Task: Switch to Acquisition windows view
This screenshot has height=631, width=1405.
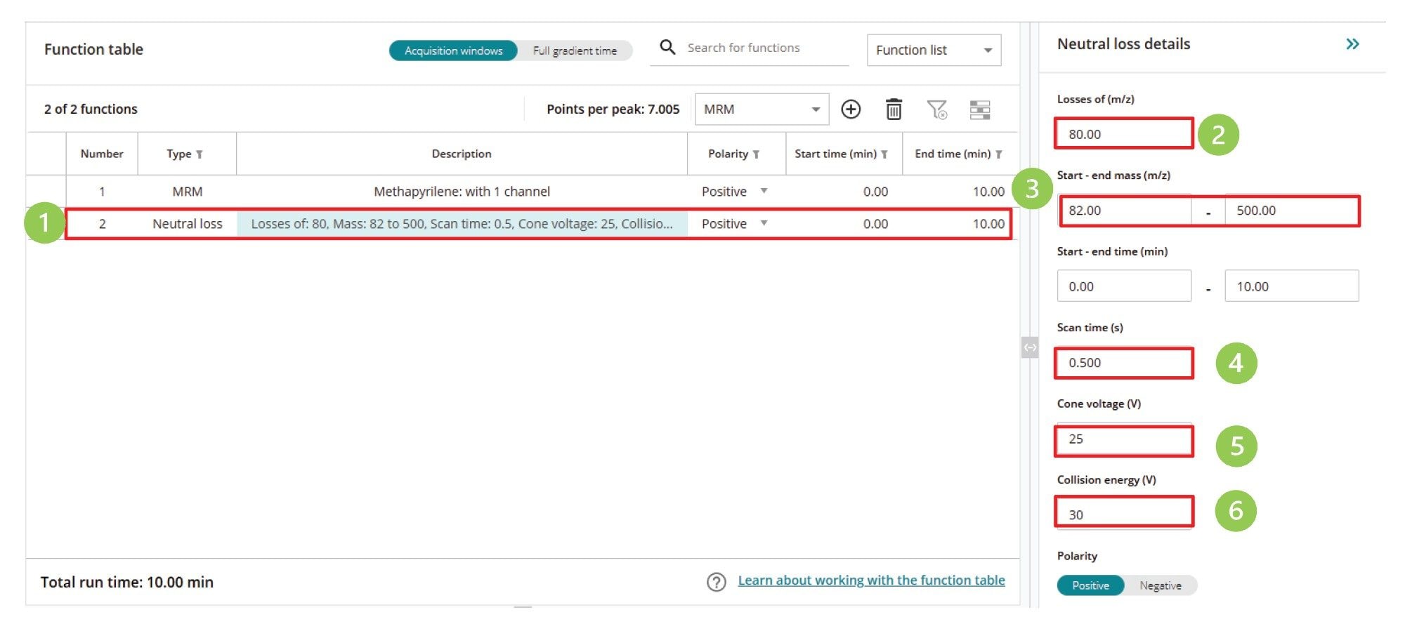Action: coord(453,51)
